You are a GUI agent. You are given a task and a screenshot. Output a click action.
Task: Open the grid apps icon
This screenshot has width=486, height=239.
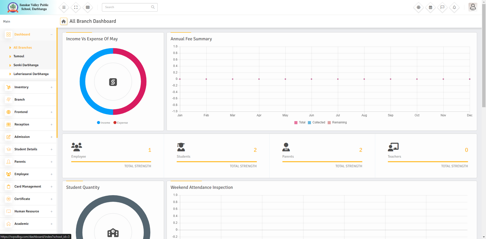(x=88, y=7)
